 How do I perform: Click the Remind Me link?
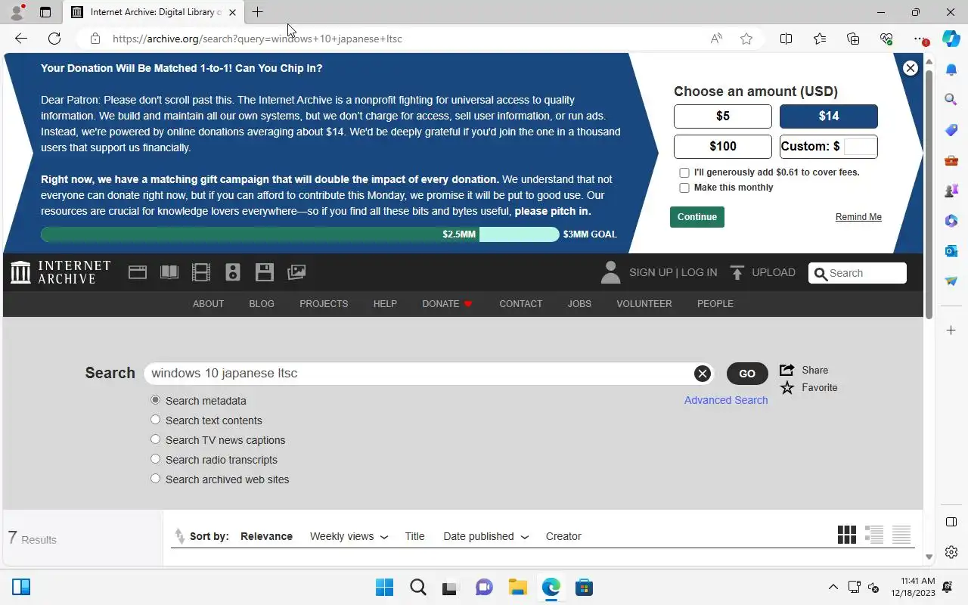[858, 217]
